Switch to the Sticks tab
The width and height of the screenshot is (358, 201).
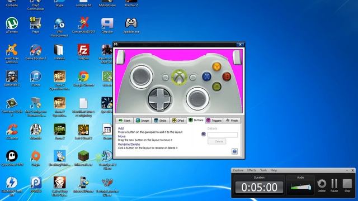[x=161, y=121]
